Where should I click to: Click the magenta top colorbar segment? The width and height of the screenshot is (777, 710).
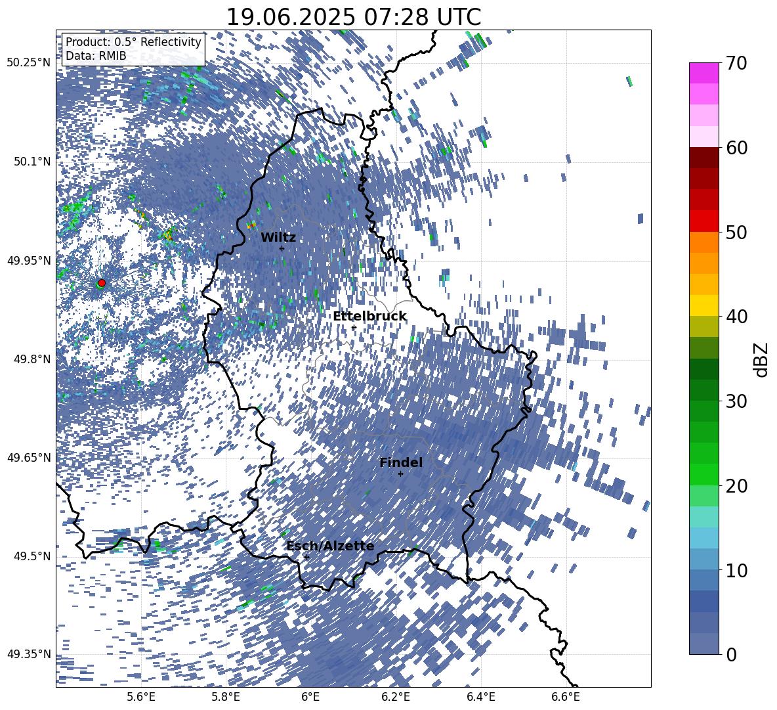point(704,73)
